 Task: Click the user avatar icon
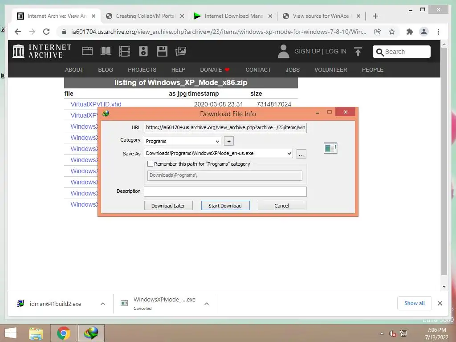click(283, 51)
